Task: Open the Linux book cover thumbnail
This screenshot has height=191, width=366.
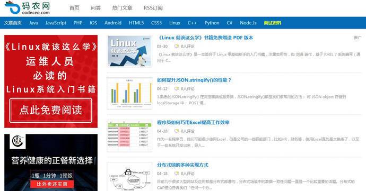Action: 129,51
